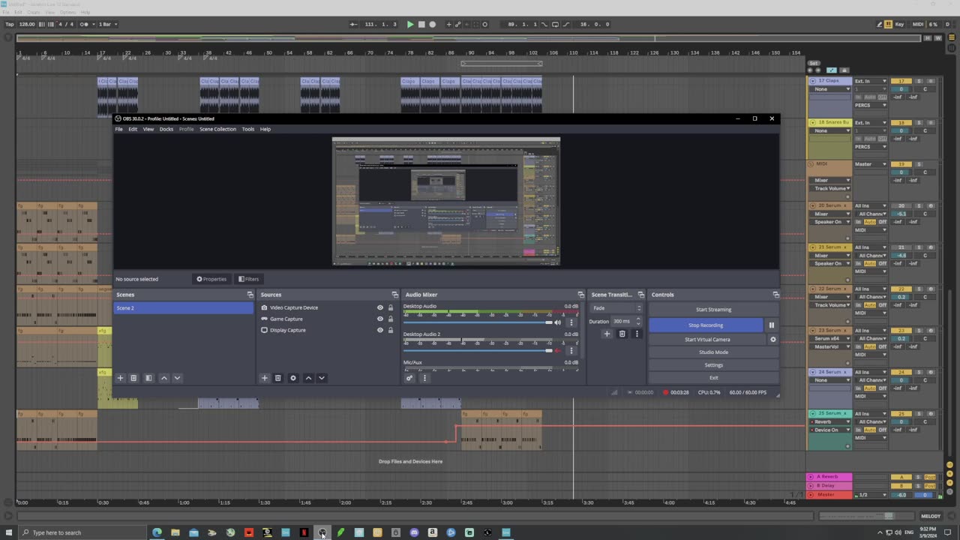960x540 pixels.
Task: Open OBS Docks menu
Action: pos(166,129)
